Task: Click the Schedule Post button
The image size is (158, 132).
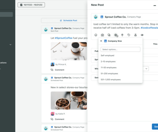Action: (x=69, y=21)
